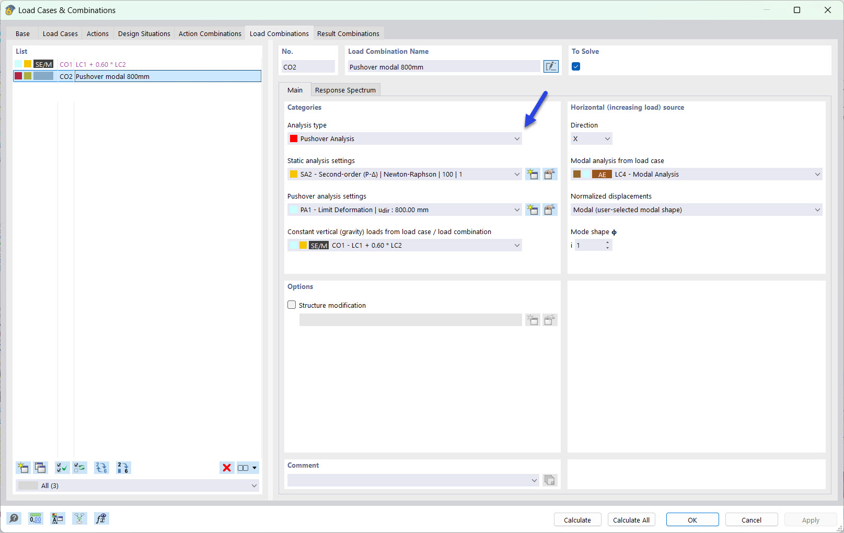Click copy load combination icon below list

coord(40,468)
